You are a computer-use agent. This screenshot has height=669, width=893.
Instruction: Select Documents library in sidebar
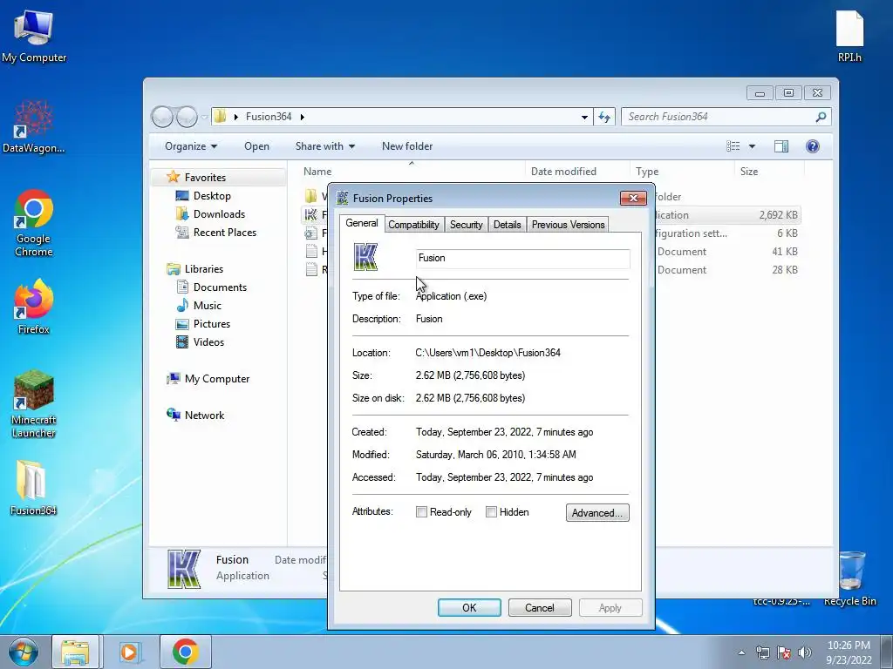click(212, 287)
